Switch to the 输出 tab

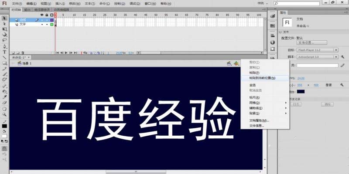click(27, 10)
